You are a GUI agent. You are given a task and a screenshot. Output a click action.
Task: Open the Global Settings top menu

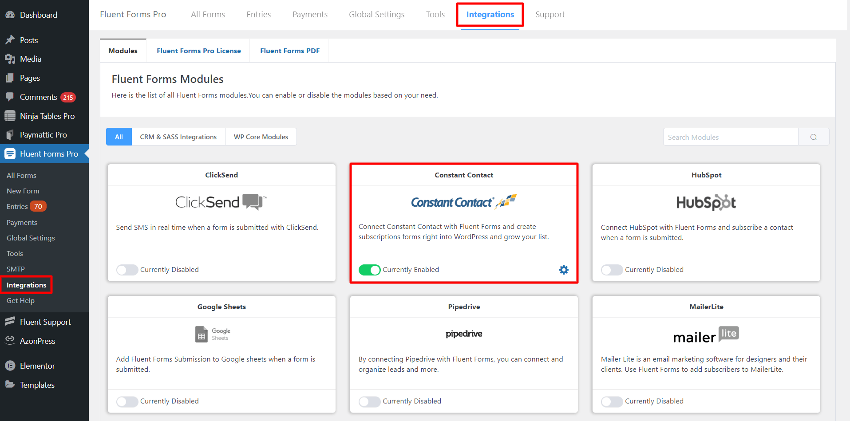coord(376,15)
